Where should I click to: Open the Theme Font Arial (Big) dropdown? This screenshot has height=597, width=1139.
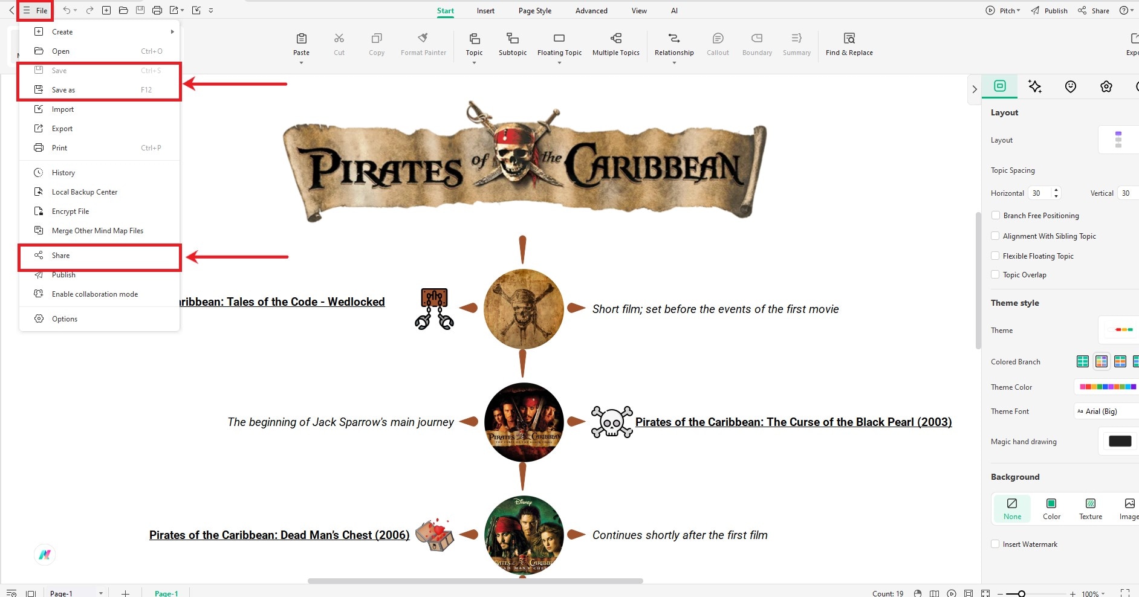point(1106,411)
